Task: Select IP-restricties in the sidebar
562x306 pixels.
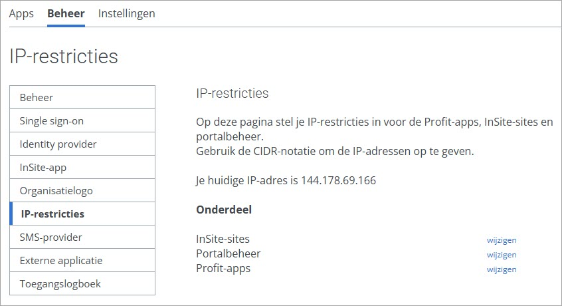Action: click(x=82, y=214)
